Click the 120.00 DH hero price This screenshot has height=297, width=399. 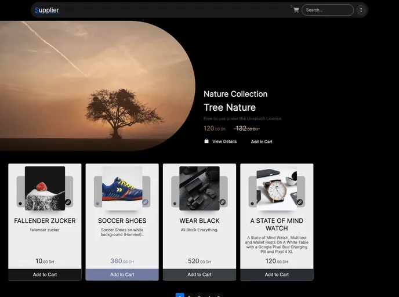tap(215, 129)
